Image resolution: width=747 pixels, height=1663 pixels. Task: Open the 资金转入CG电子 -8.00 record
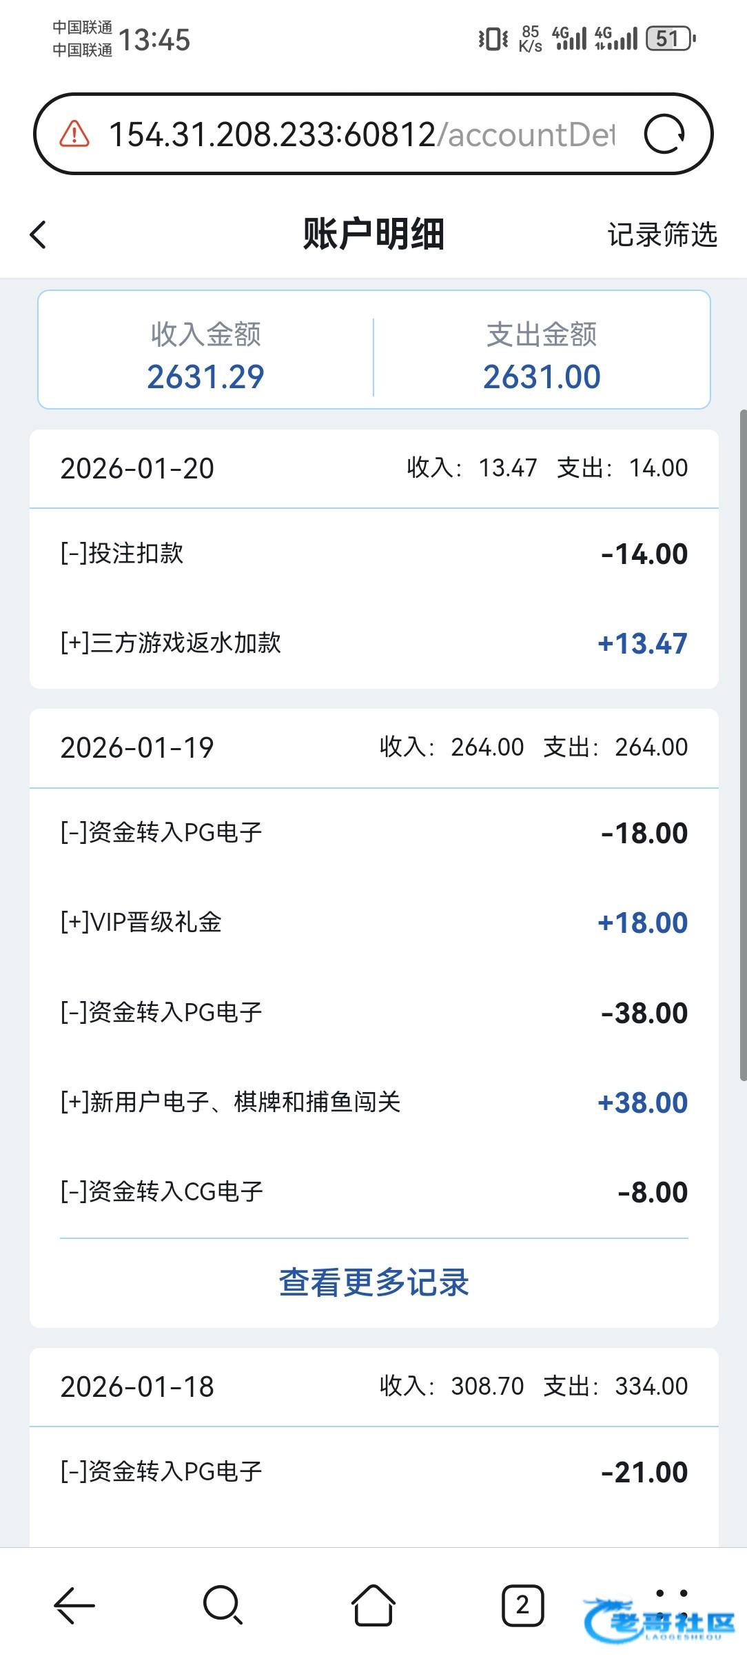click(x=373, y=1191)
